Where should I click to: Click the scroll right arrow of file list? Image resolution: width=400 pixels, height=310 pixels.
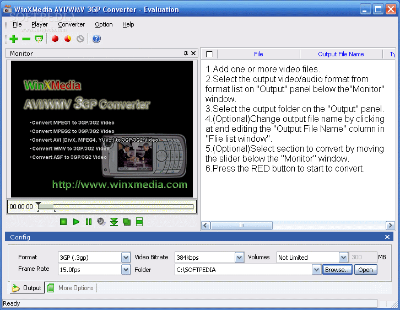pyautogui.click(x=390, y=226)
